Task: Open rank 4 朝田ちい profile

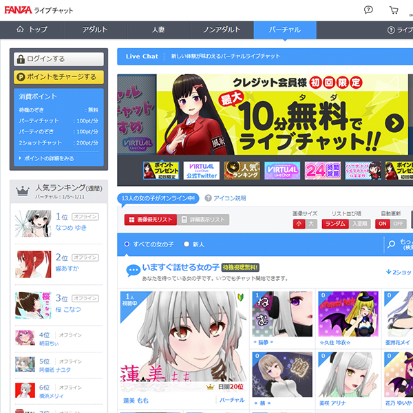Action: [x=49, y=343]
